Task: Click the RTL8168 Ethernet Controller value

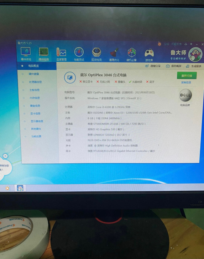Action: click(121, 151)
